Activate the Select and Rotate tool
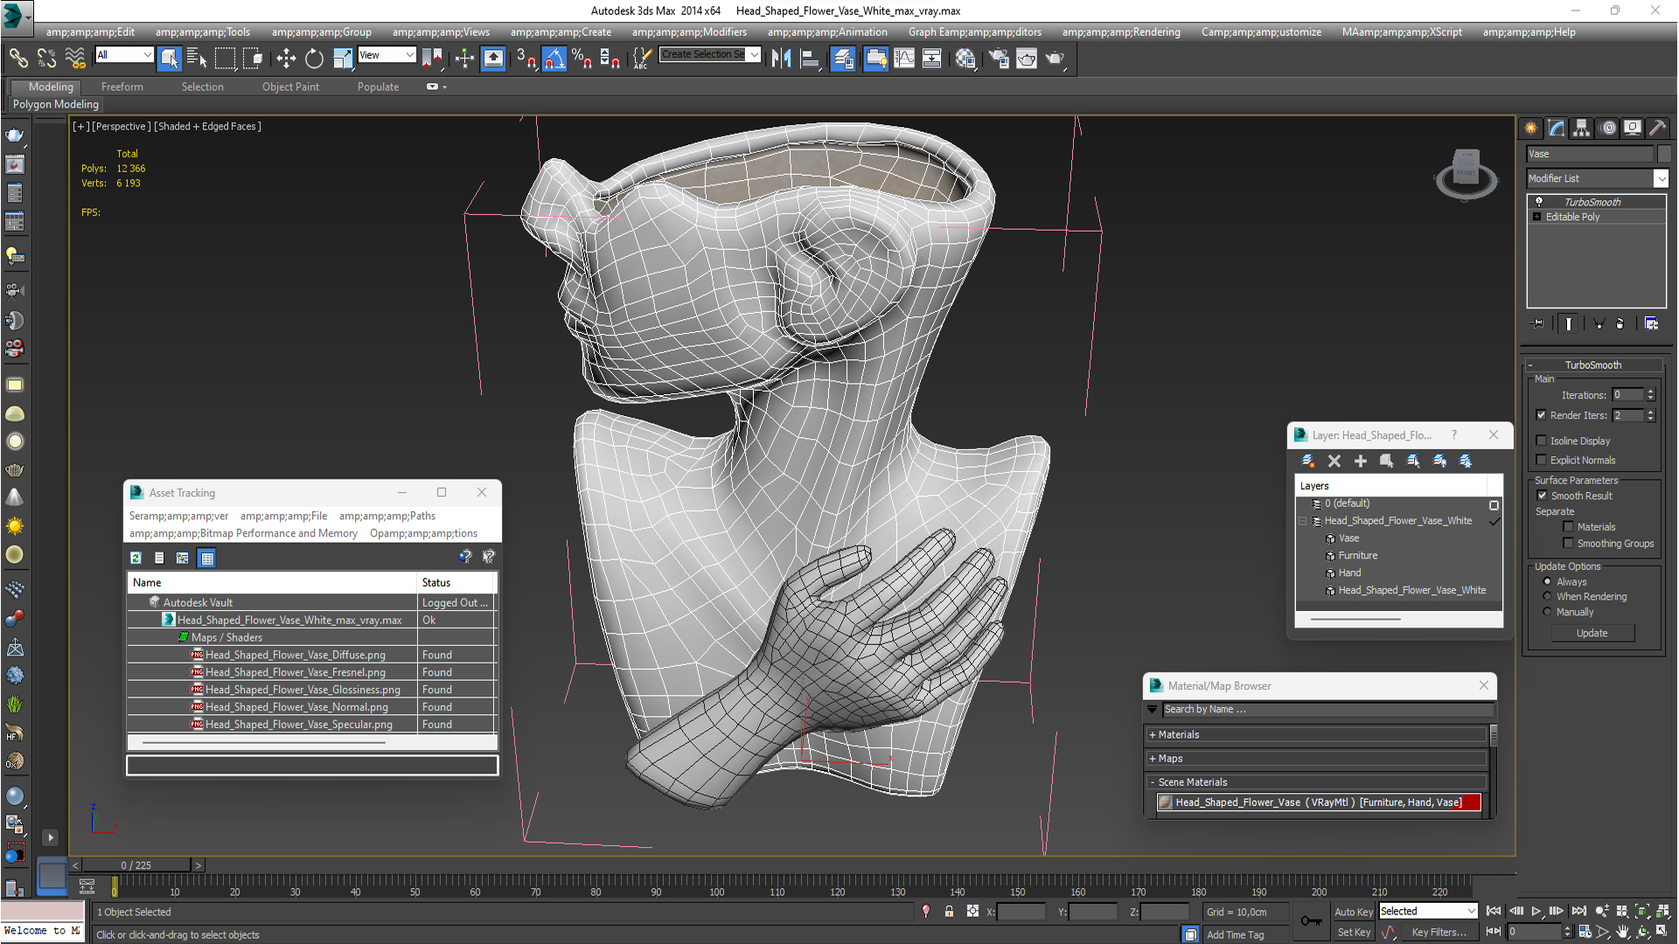Screen dimensions: 1679x944 tap(314, 59)
